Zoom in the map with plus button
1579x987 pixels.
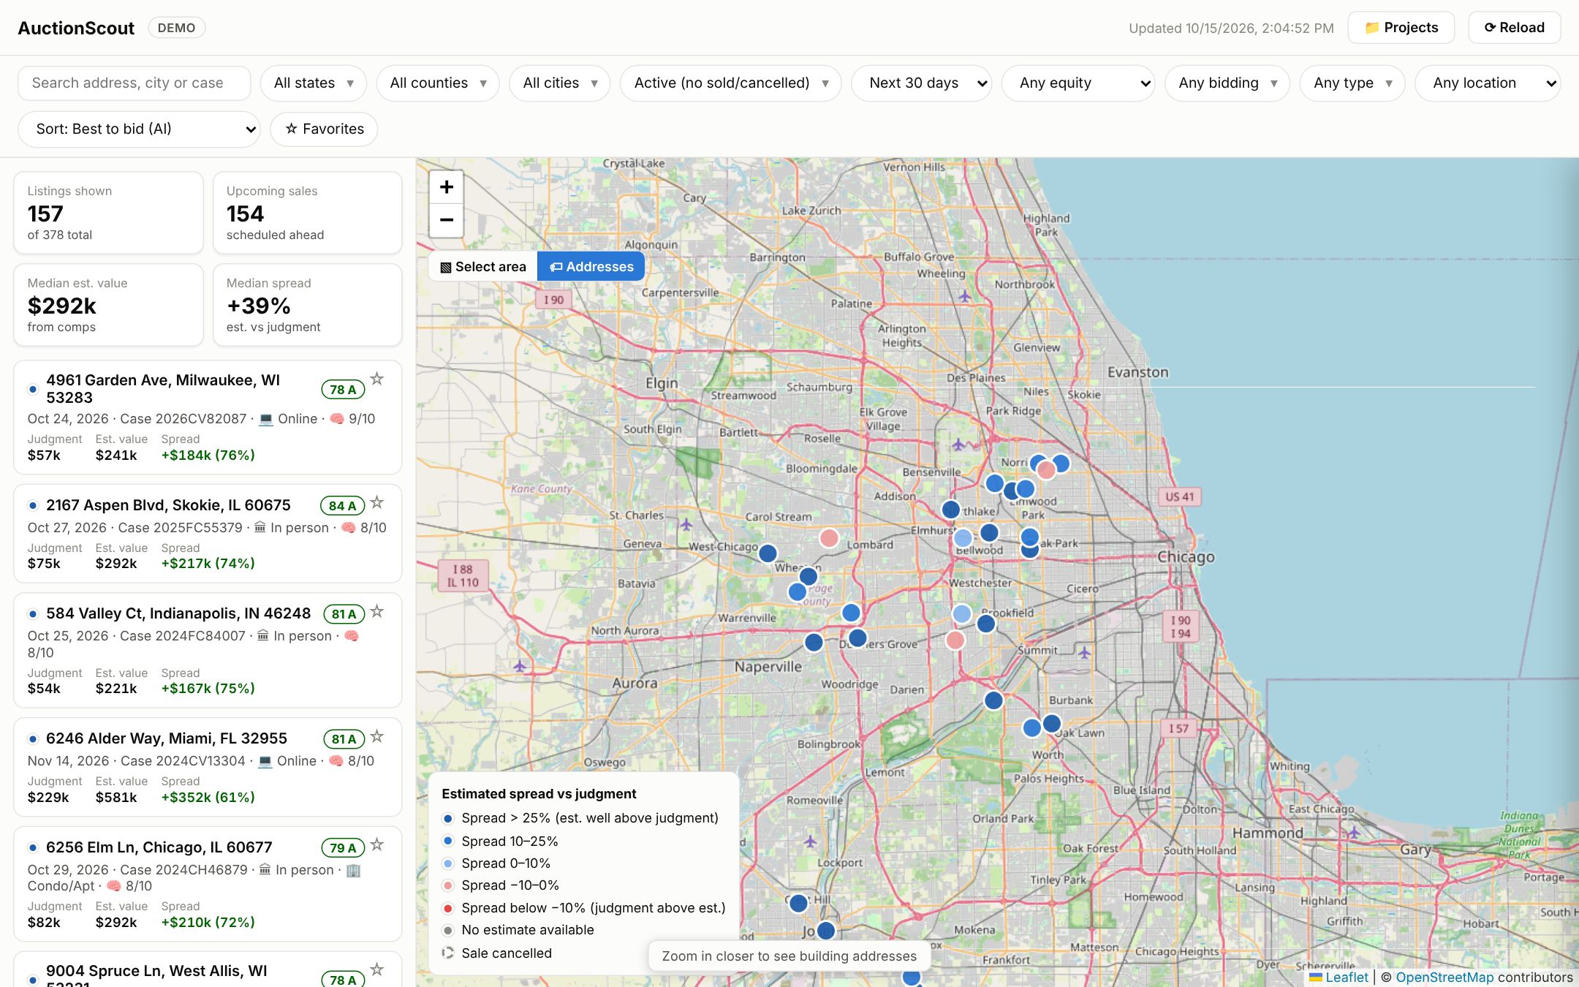tap(446, 187)
